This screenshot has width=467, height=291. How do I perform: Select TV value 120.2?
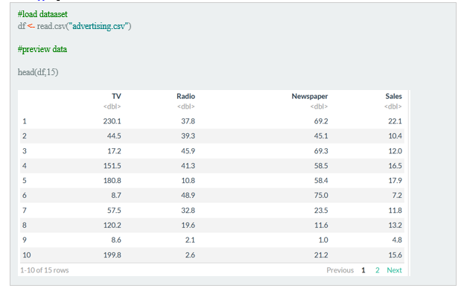click(112, 226)
